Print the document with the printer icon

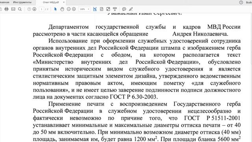[x=6, y=9]
